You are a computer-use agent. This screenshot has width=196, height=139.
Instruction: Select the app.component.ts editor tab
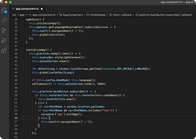(x=27, y=9)
